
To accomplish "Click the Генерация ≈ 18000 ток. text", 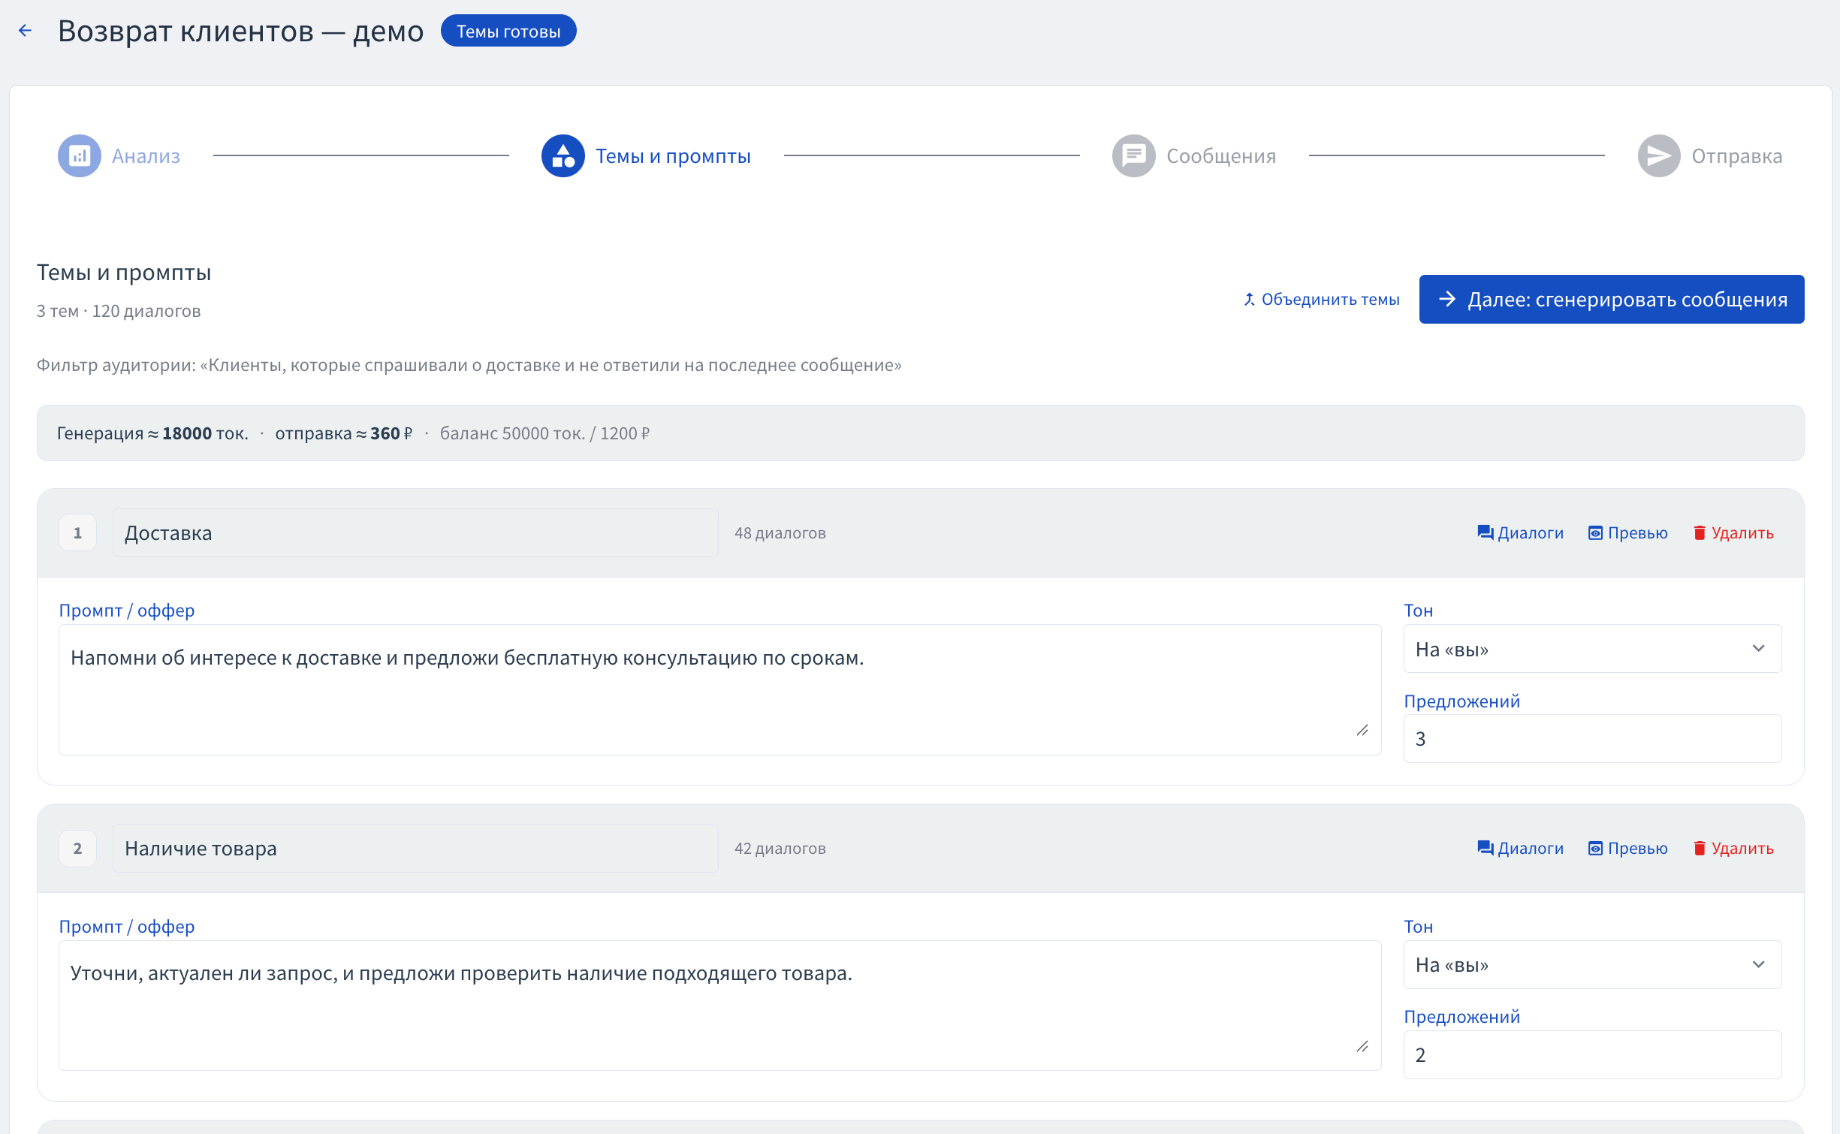I will pos(152,433).
